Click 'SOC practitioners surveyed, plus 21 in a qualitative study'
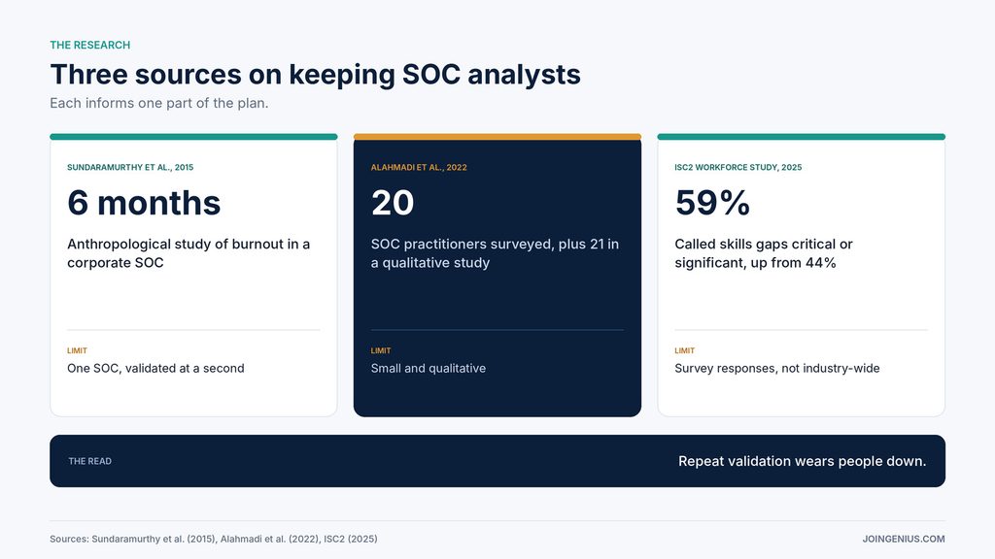 [495, 253]
